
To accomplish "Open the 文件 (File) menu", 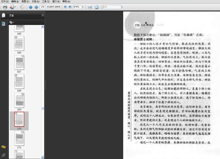I will [x=5, y=1].
